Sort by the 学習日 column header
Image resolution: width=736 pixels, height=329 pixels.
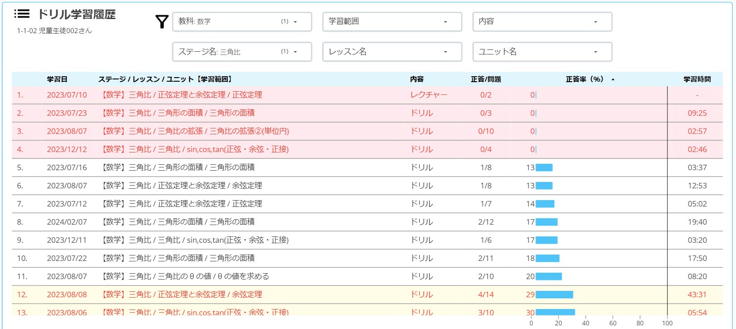pos(57,79)
